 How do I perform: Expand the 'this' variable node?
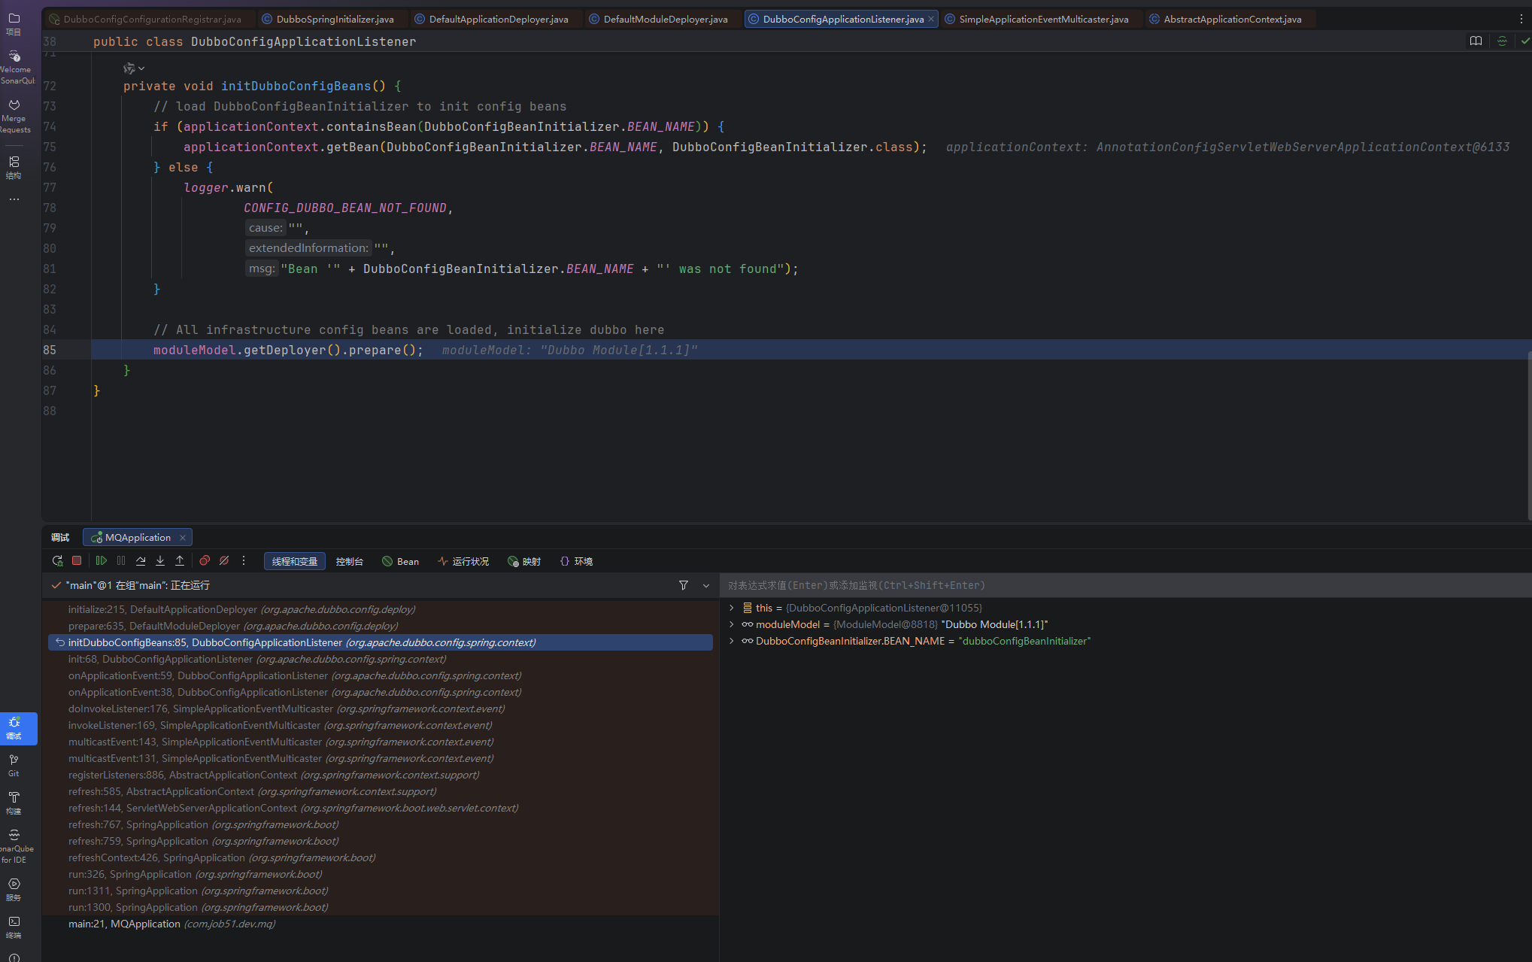point(732,608)
